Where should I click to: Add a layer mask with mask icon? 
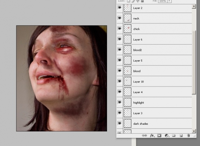pos(159,135)
